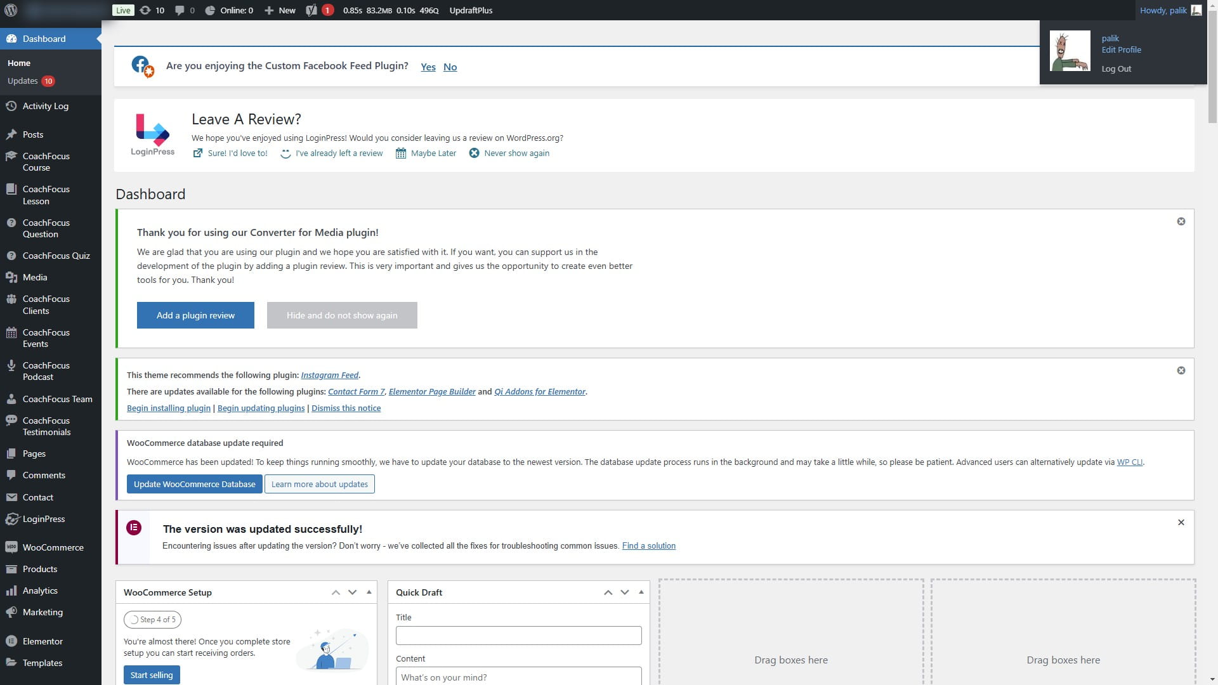Open updates icon showing 10 in admin bar
The width and height of the screenshot is (1218, 685).
(x=152, y=10)
